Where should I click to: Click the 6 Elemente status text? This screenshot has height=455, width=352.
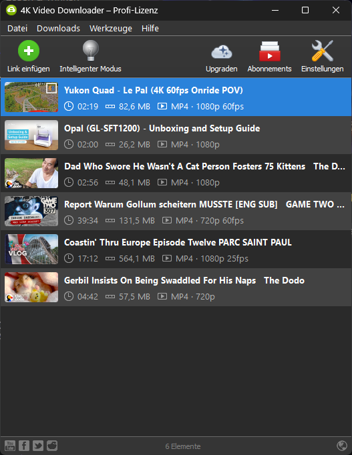[x=183, y=446]
